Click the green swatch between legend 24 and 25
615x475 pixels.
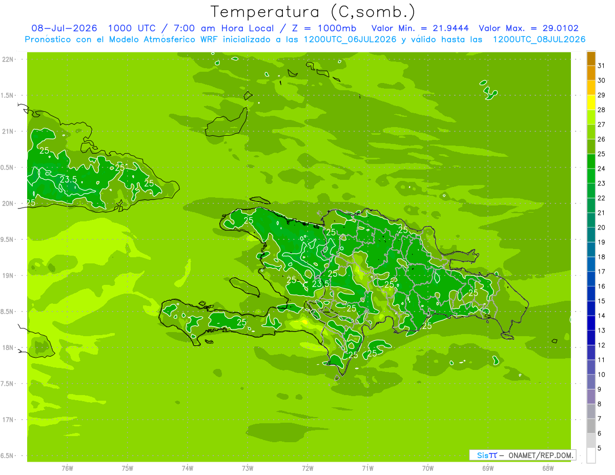click(591, 161)
